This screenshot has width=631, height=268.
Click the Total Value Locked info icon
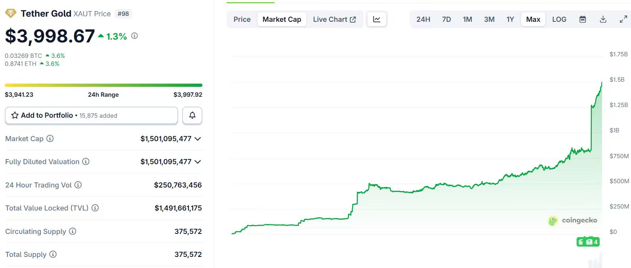pos(95,208)
